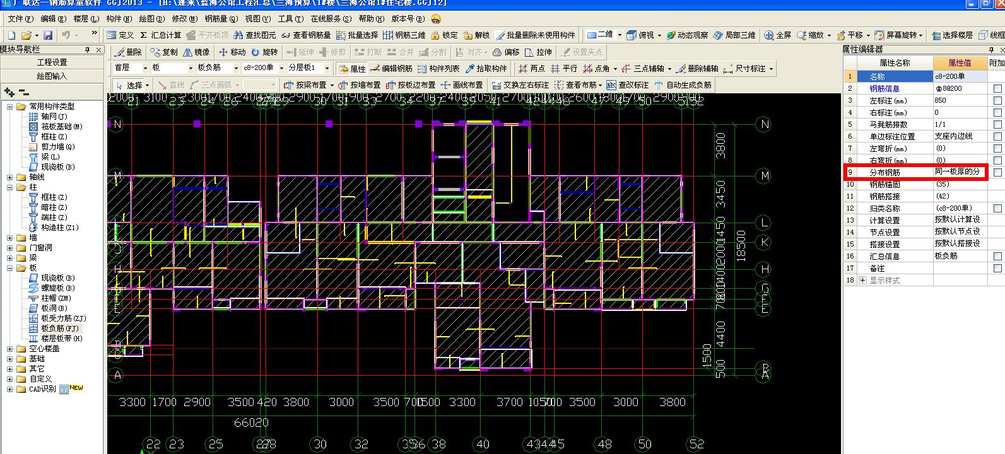Click 局部三维 partial 3D tool
Screen dimensions: 1005x454
pyautogui.click(x=734, y=35)
